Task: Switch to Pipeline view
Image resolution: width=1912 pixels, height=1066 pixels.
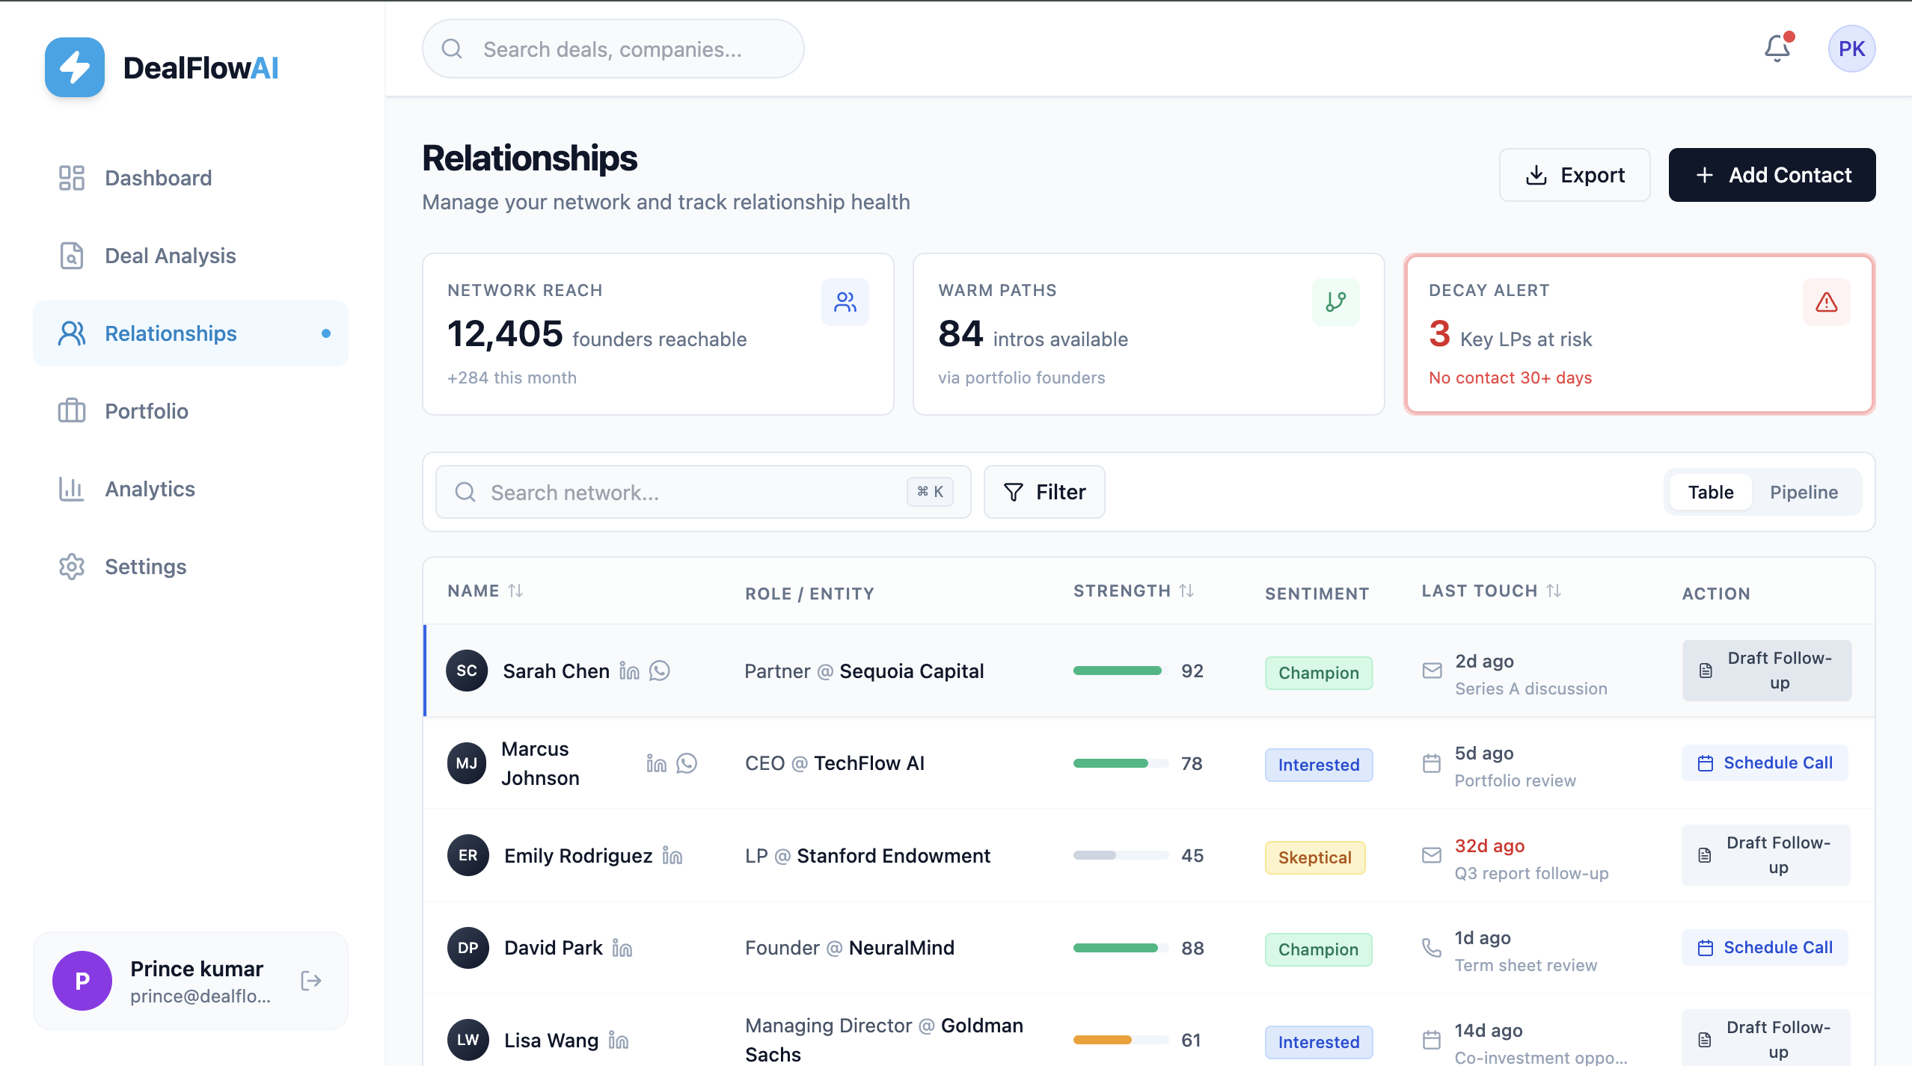Action: [1804, 492]
